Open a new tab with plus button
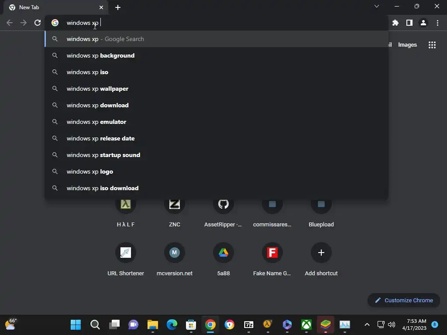Screen dimensions: 447x335 click(x=118, y=7)
